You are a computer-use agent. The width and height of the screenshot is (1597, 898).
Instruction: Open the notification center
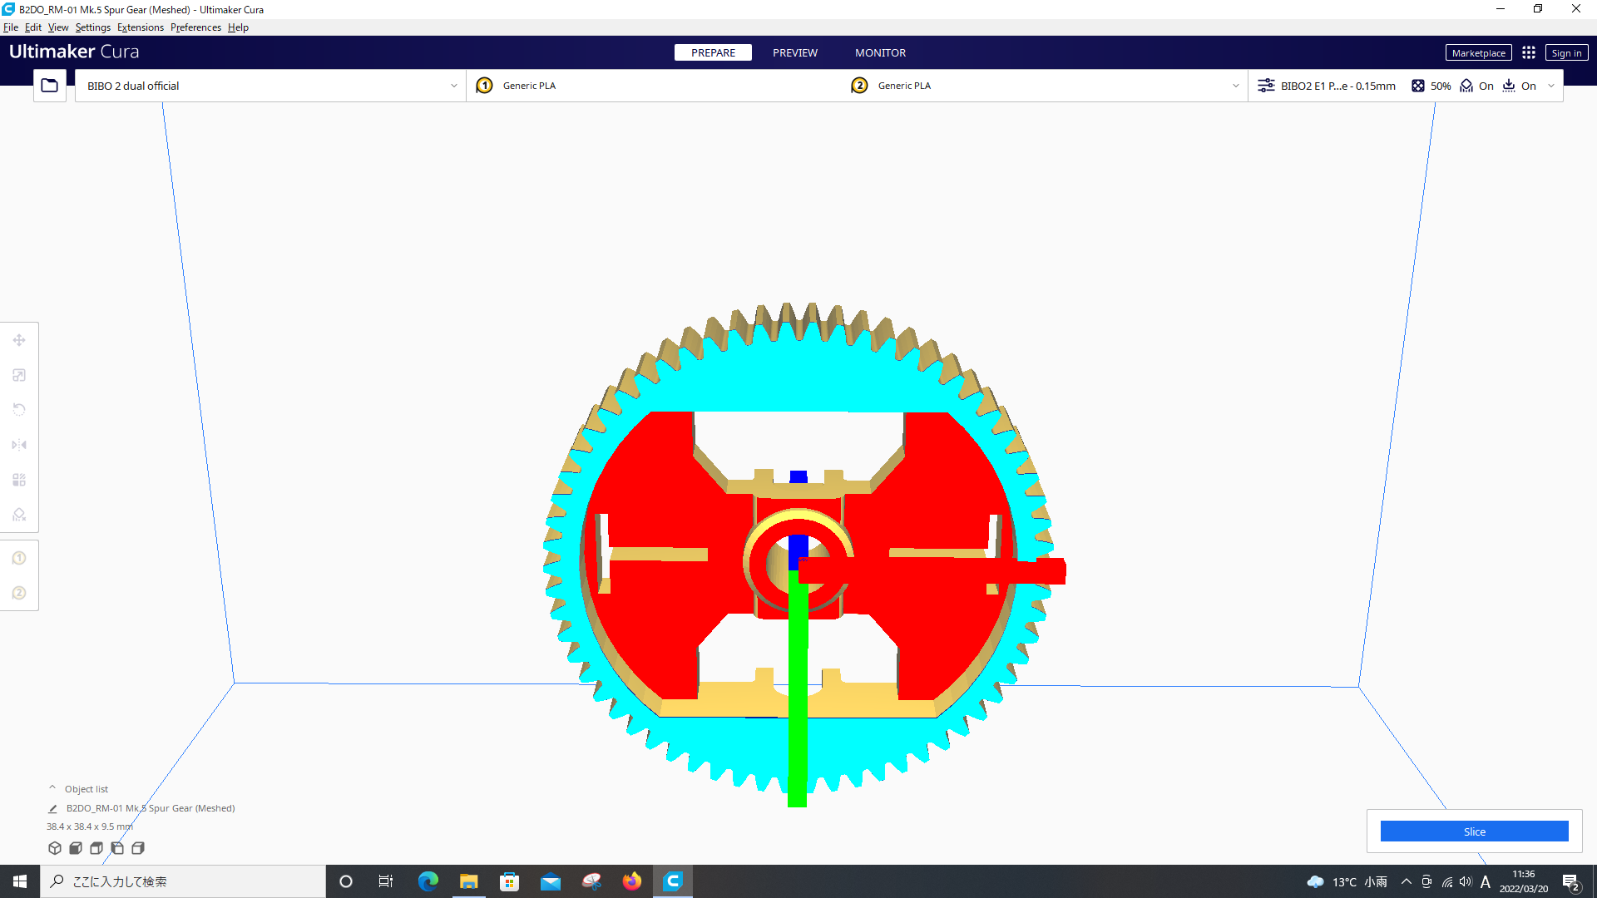coord(1571,881)
